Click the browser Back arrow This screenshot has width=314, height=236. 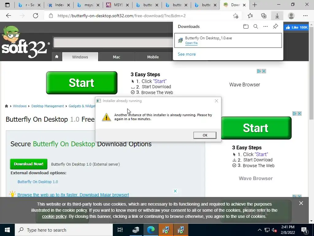(8, 16)
